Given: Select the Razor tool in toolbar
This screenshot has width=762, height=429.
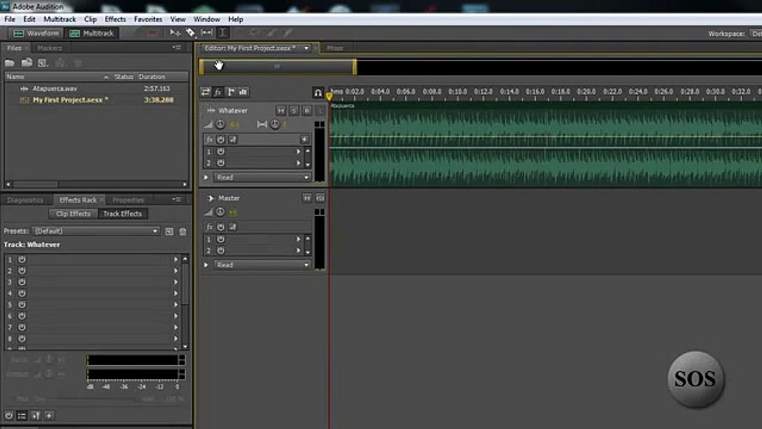Looking at the screenshot, I should 190,33.
